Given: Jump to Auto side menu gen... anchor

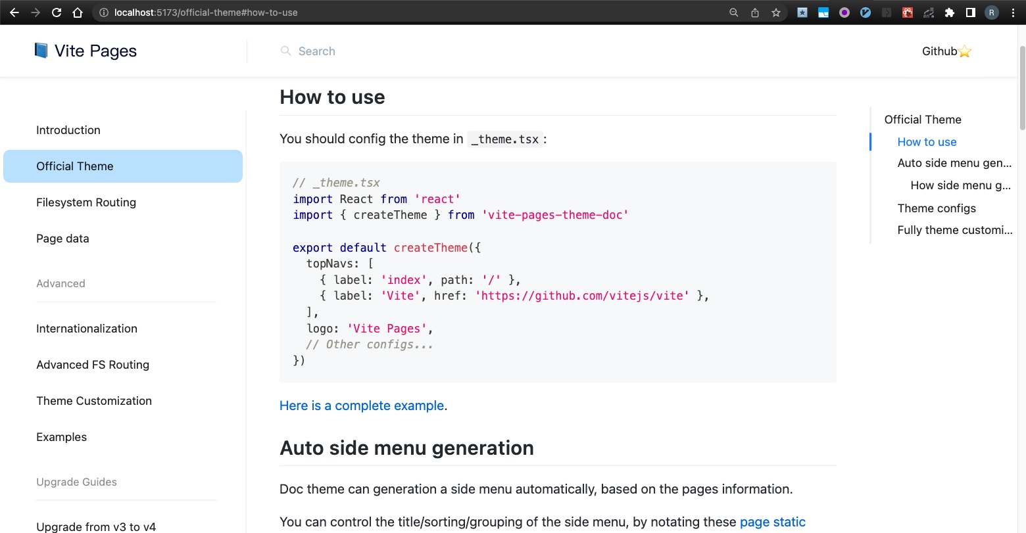Looking at the screenshot, I should tap(954, 163).
